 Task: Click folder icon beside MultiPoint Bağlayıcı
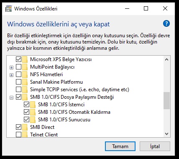point(25,67)
